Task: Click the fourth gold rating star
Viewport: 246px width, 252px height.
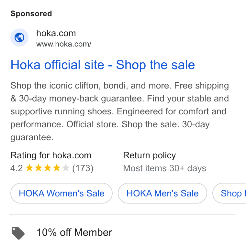Action: (x=57, y=168)
